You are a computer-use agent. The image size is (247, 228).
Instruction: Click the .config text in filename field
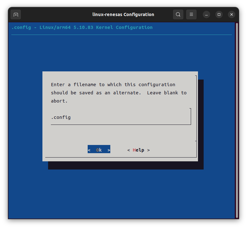pyautogui.click(x=61, y=117)
